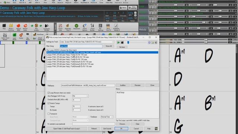The width and height of the screenshot is (238, 134).
Task: Open the Song Form menu
Action: (x=108, y=27)
